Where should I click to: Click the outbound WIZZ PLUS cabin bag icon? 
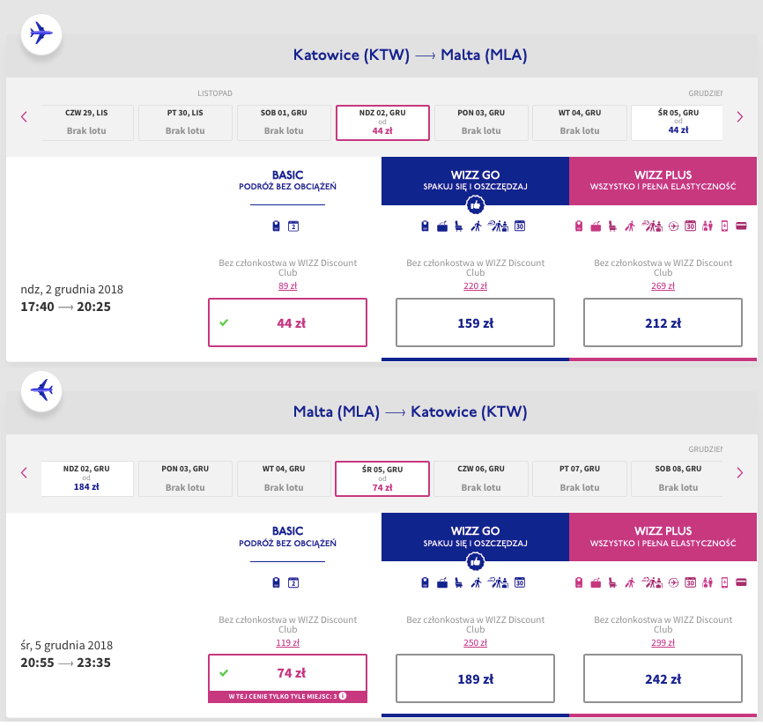pos(579,226)
